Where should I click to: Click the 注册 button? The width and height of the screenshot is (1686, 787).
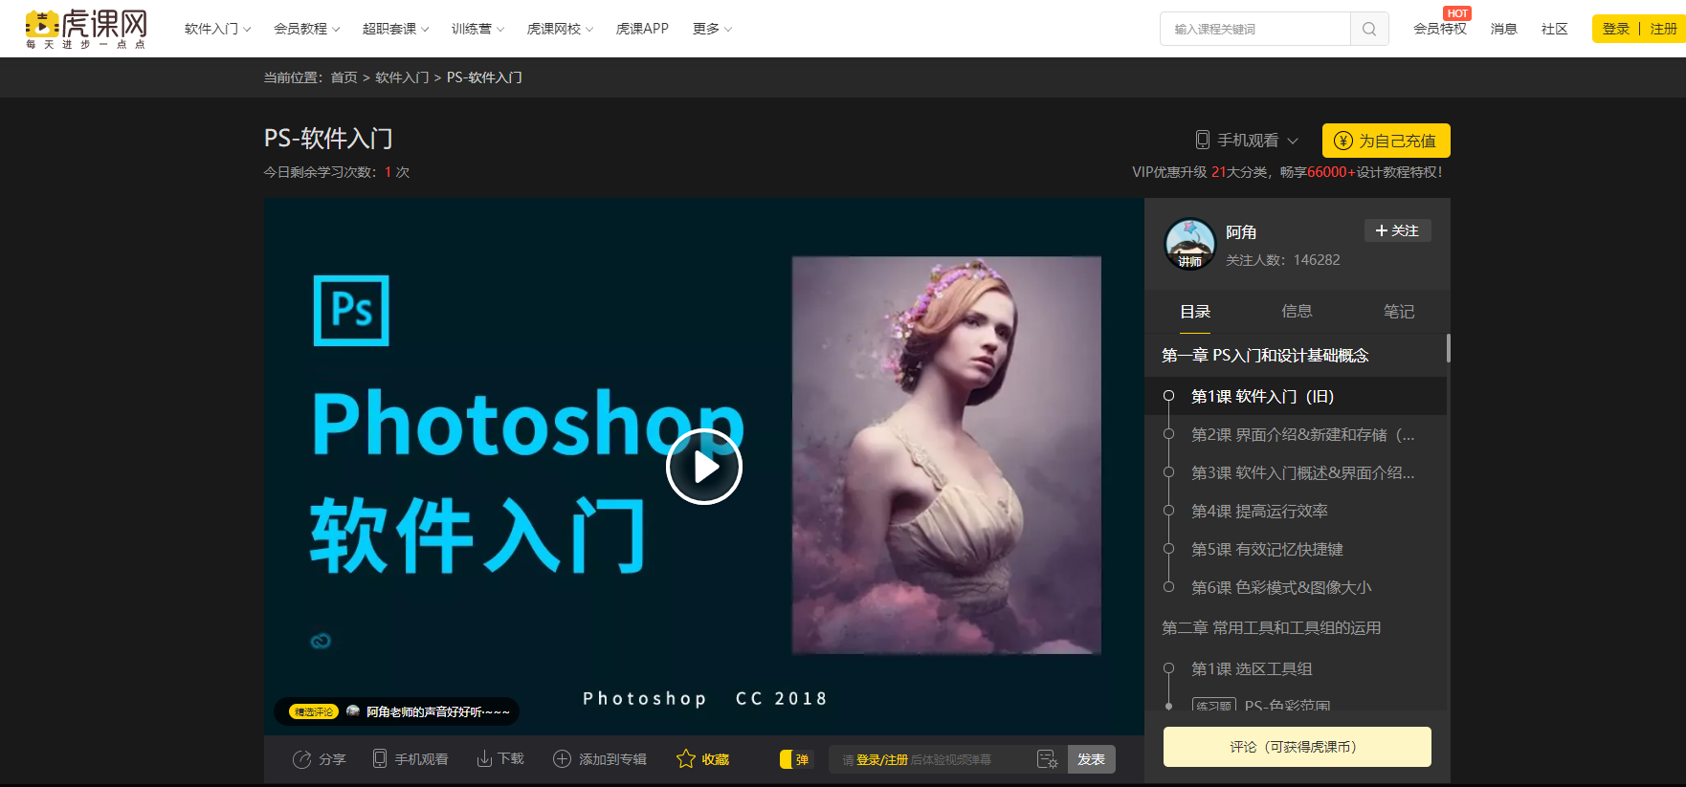click(1663, 29)
